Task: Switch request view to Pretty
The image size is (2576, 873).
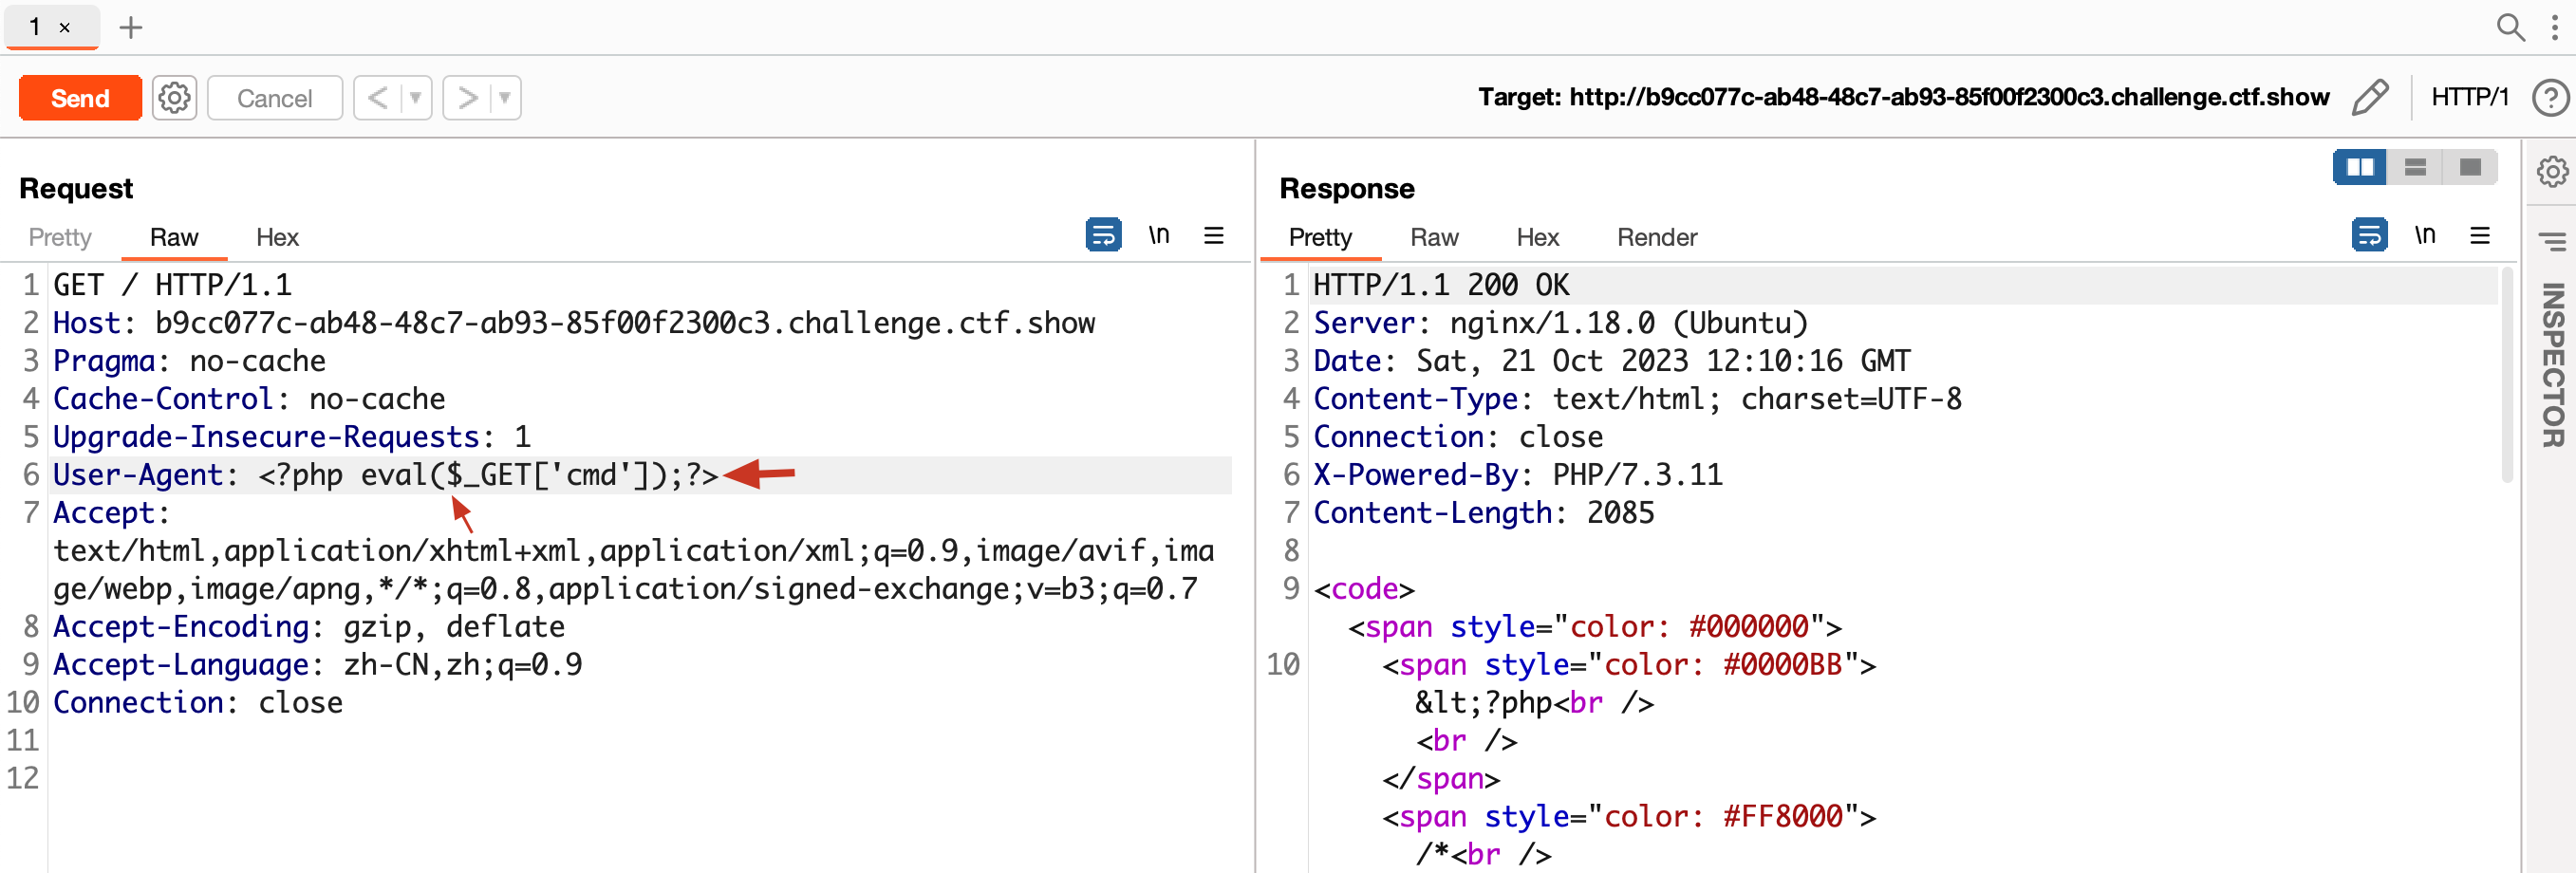Action: [x=60, y=237]
